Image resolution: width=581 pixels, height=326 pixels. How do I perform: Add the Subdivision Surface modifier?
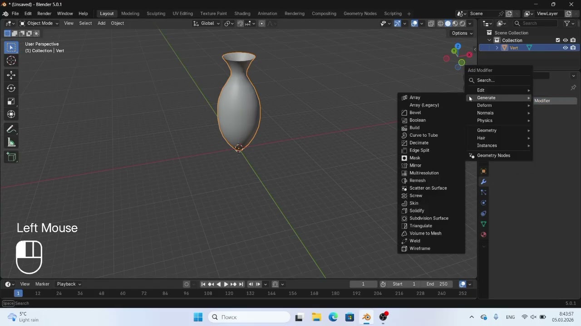[431, 218]
